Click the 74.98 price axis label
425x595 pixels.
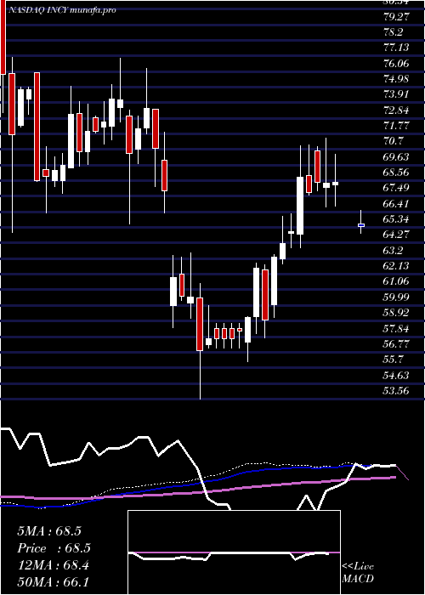point(396,79)
